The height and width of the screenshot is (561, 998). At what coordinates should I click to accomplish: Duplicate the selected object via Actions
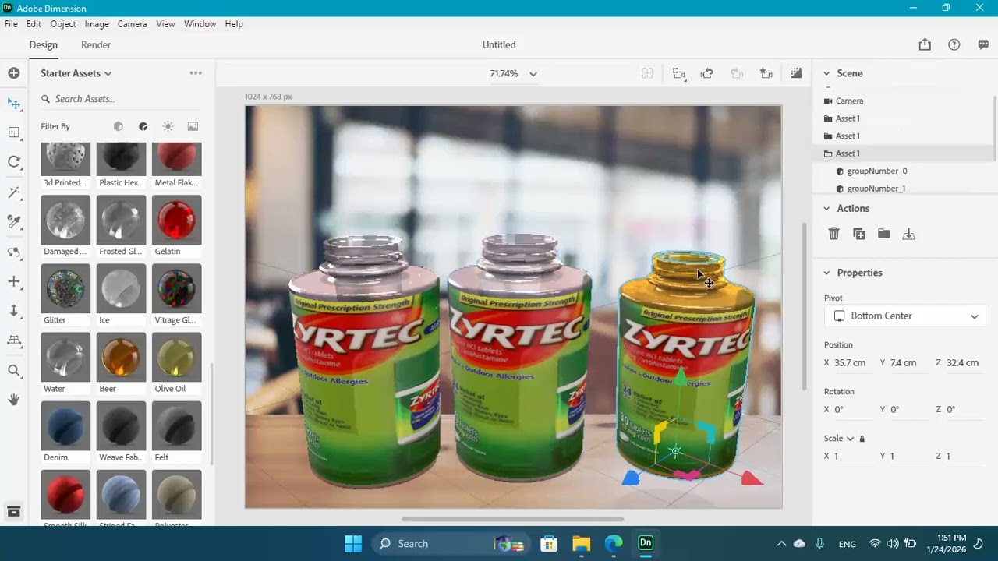point(859,234)
